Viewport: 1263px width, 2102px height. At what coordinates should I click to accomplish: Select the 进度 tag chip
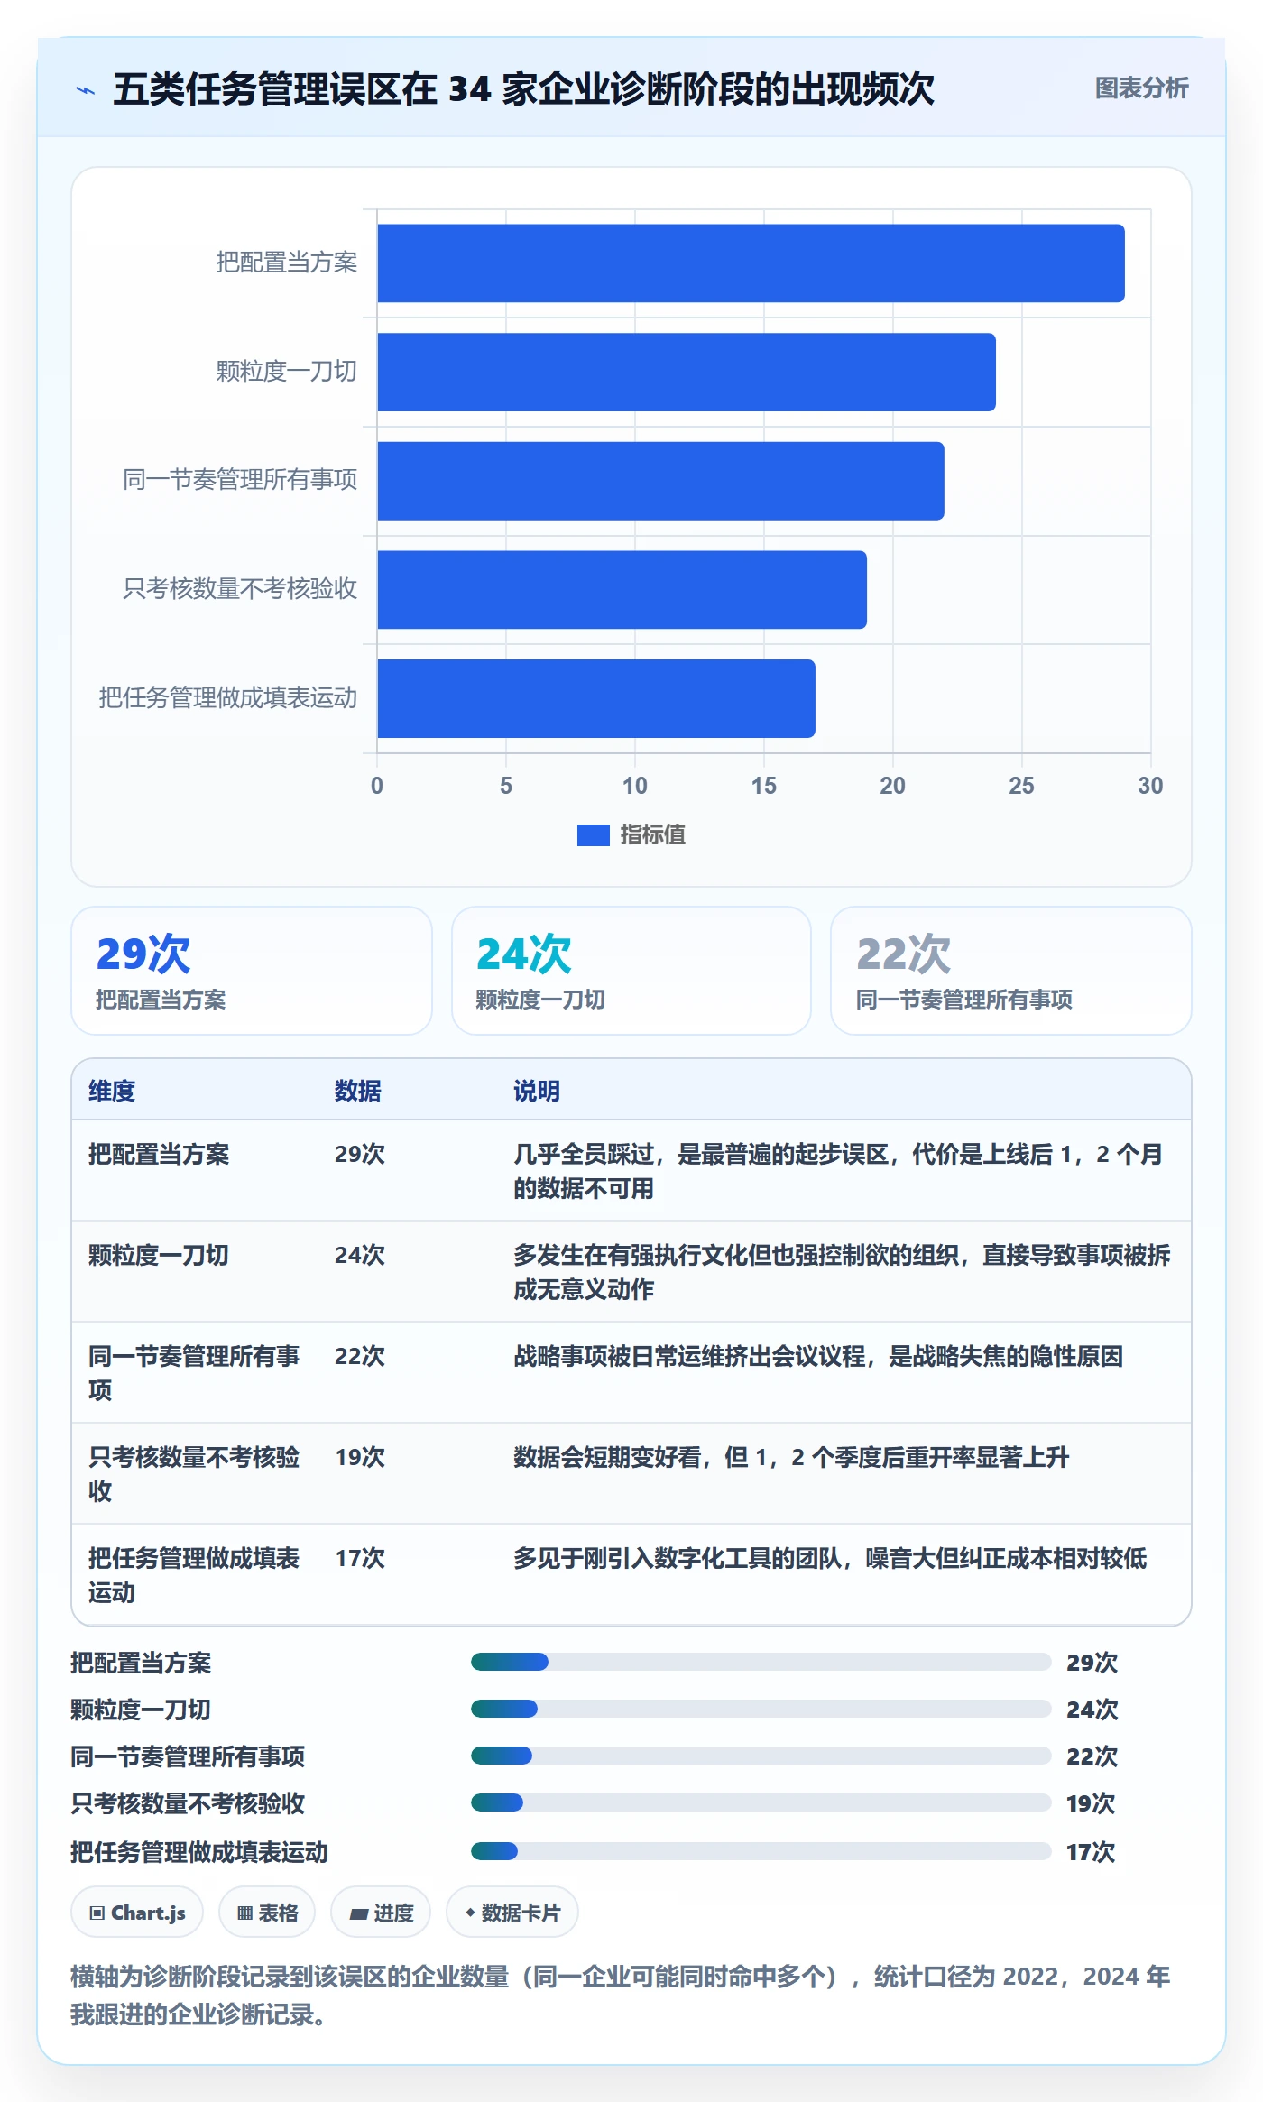pyautogui.click(x=381, y=1913)
